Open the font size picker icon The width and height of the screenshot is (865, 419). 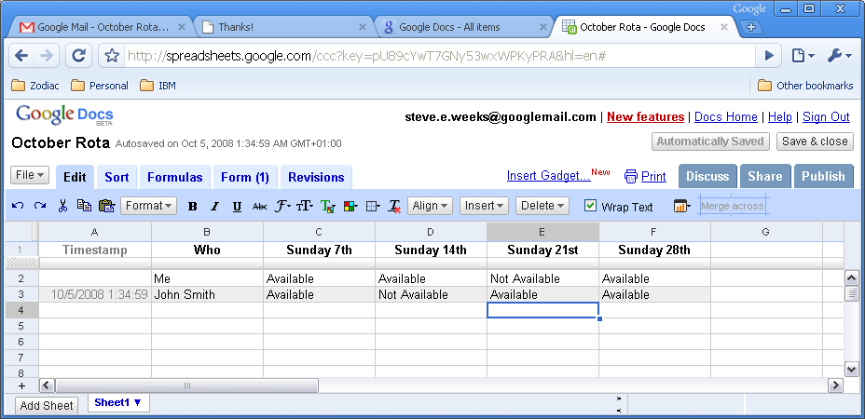point(305,206)
